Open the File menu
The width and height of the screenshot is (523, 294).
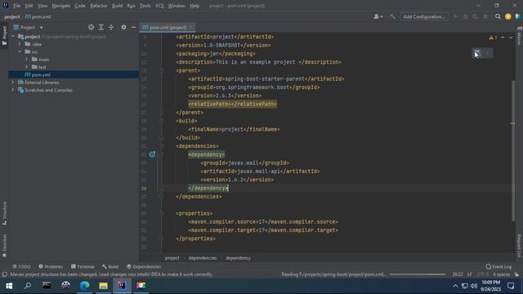click(16, 6)
